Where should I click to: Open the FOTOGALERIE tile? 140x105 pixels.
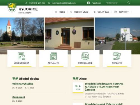pos(85,58)
